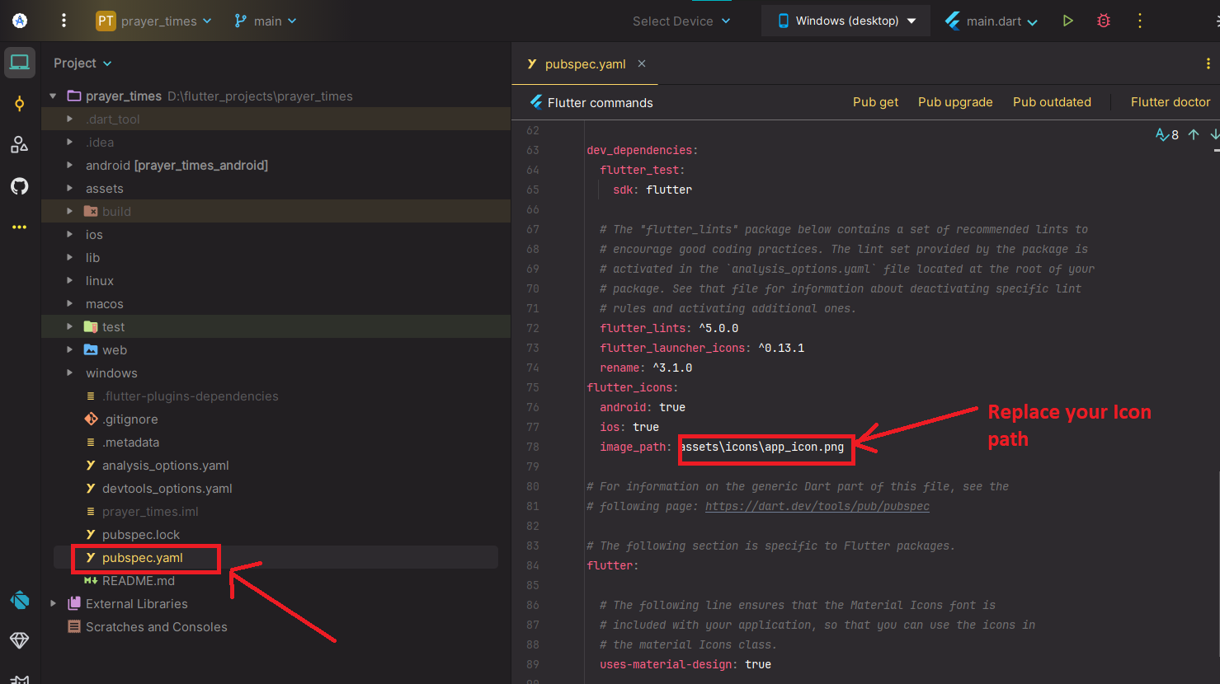The width and height of the screenshot is (1220, 684).
Task: Click the Pub get action
Action: coord(875,102)
